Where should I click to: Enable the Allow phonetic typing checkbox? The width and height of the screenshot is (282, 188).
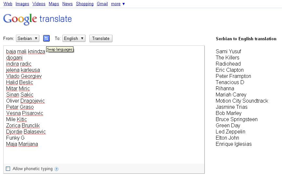(x=8, y=169)
